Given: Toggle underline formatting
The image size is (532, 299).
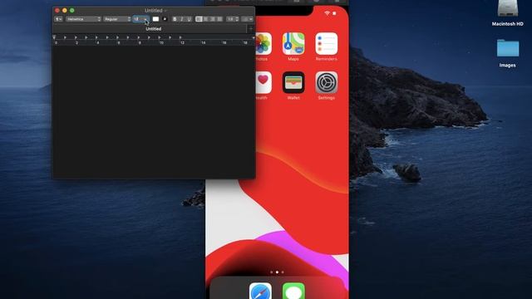Looking at the screenshot, I should 189,19.
